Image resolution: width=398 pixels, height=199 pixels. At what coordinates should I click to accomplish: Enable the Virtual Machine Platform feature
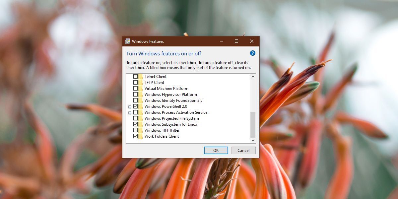[135, 88]
